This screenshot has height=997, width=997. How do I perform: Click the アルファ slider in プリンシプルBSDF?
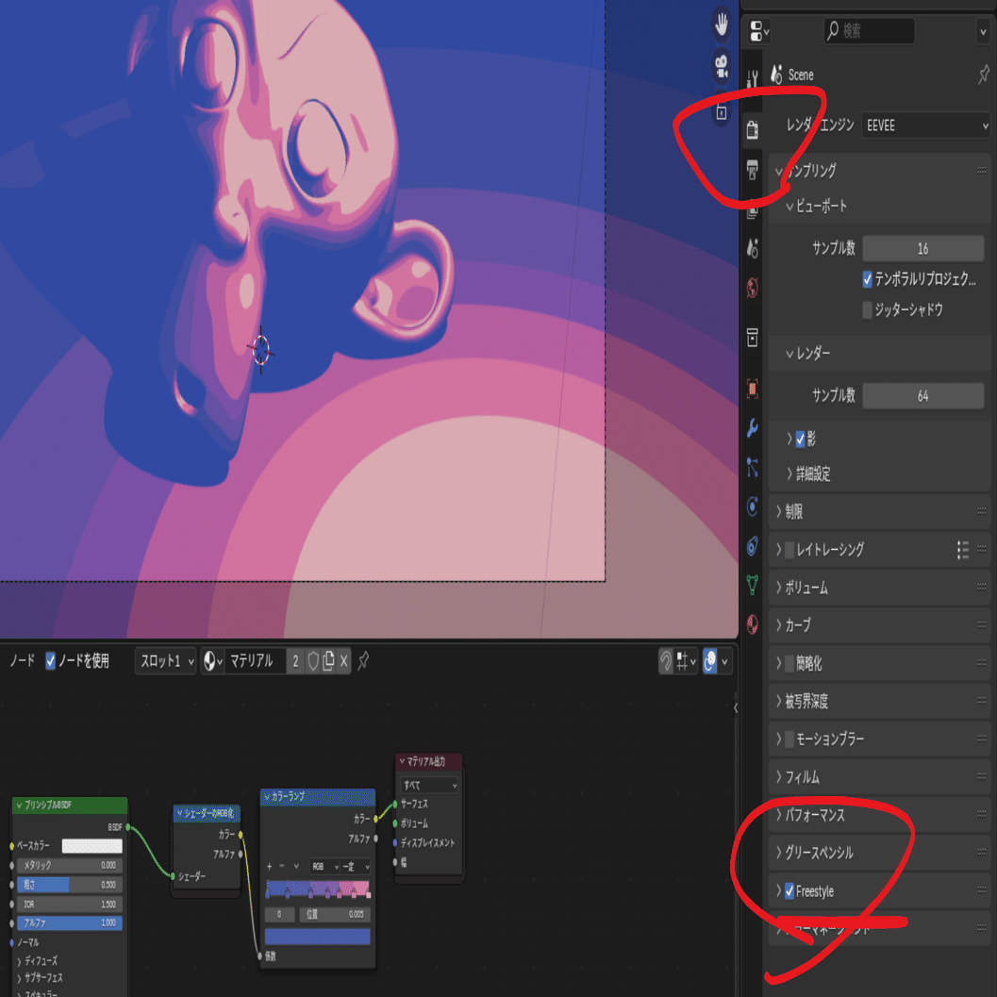[70, 922]
